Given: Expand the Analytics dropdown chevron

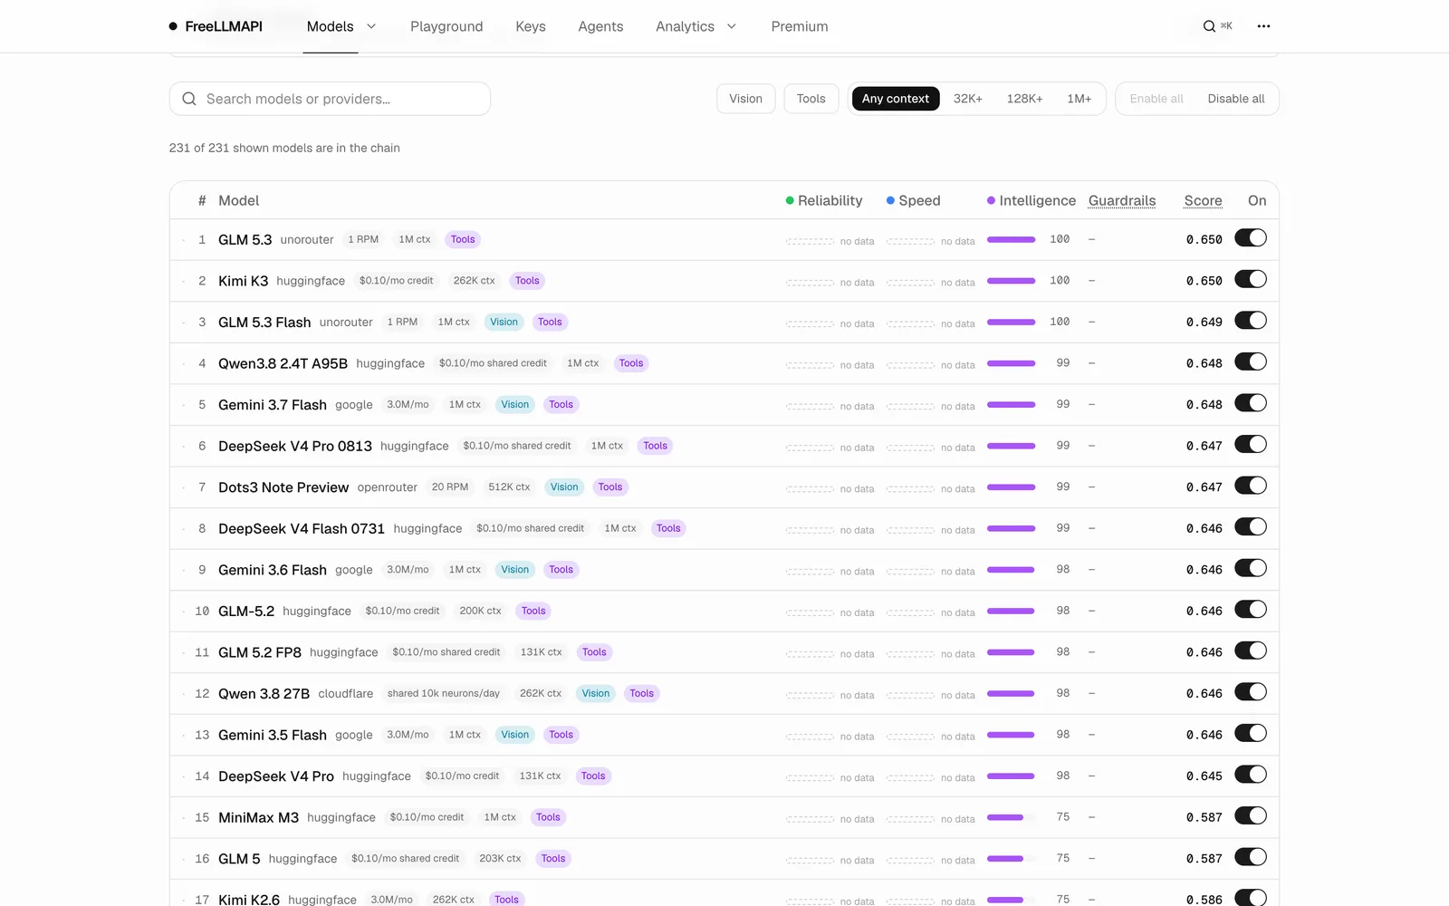Looking at the screenshot, I should [732, 26].
